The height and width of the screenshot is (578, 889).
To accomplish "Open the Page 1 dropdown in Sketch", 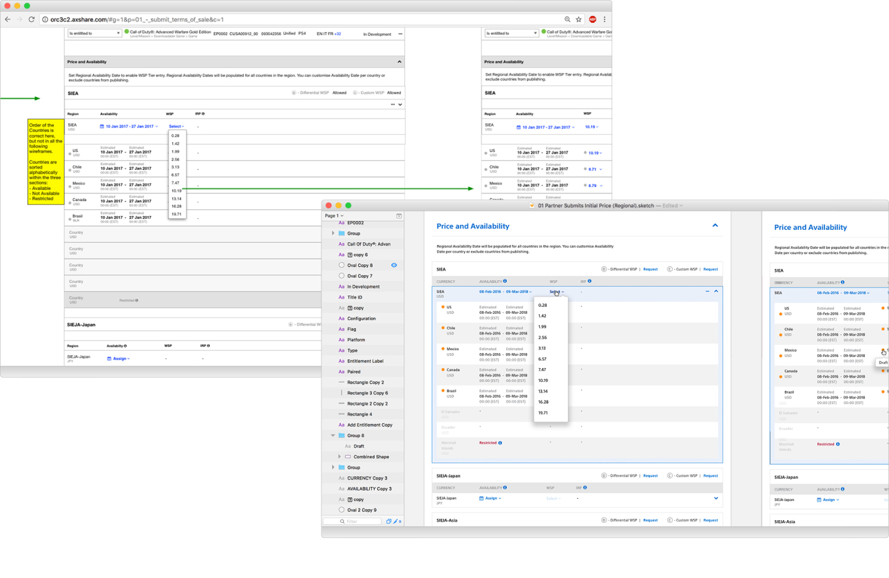I will point(334,216).
